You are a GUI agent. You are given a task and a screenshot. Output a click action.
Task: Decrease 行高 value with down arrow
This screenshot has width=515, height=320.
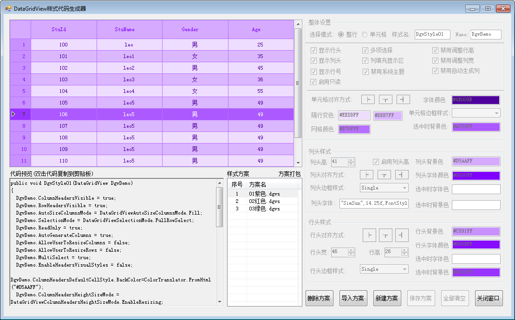[x=404, y=254]
